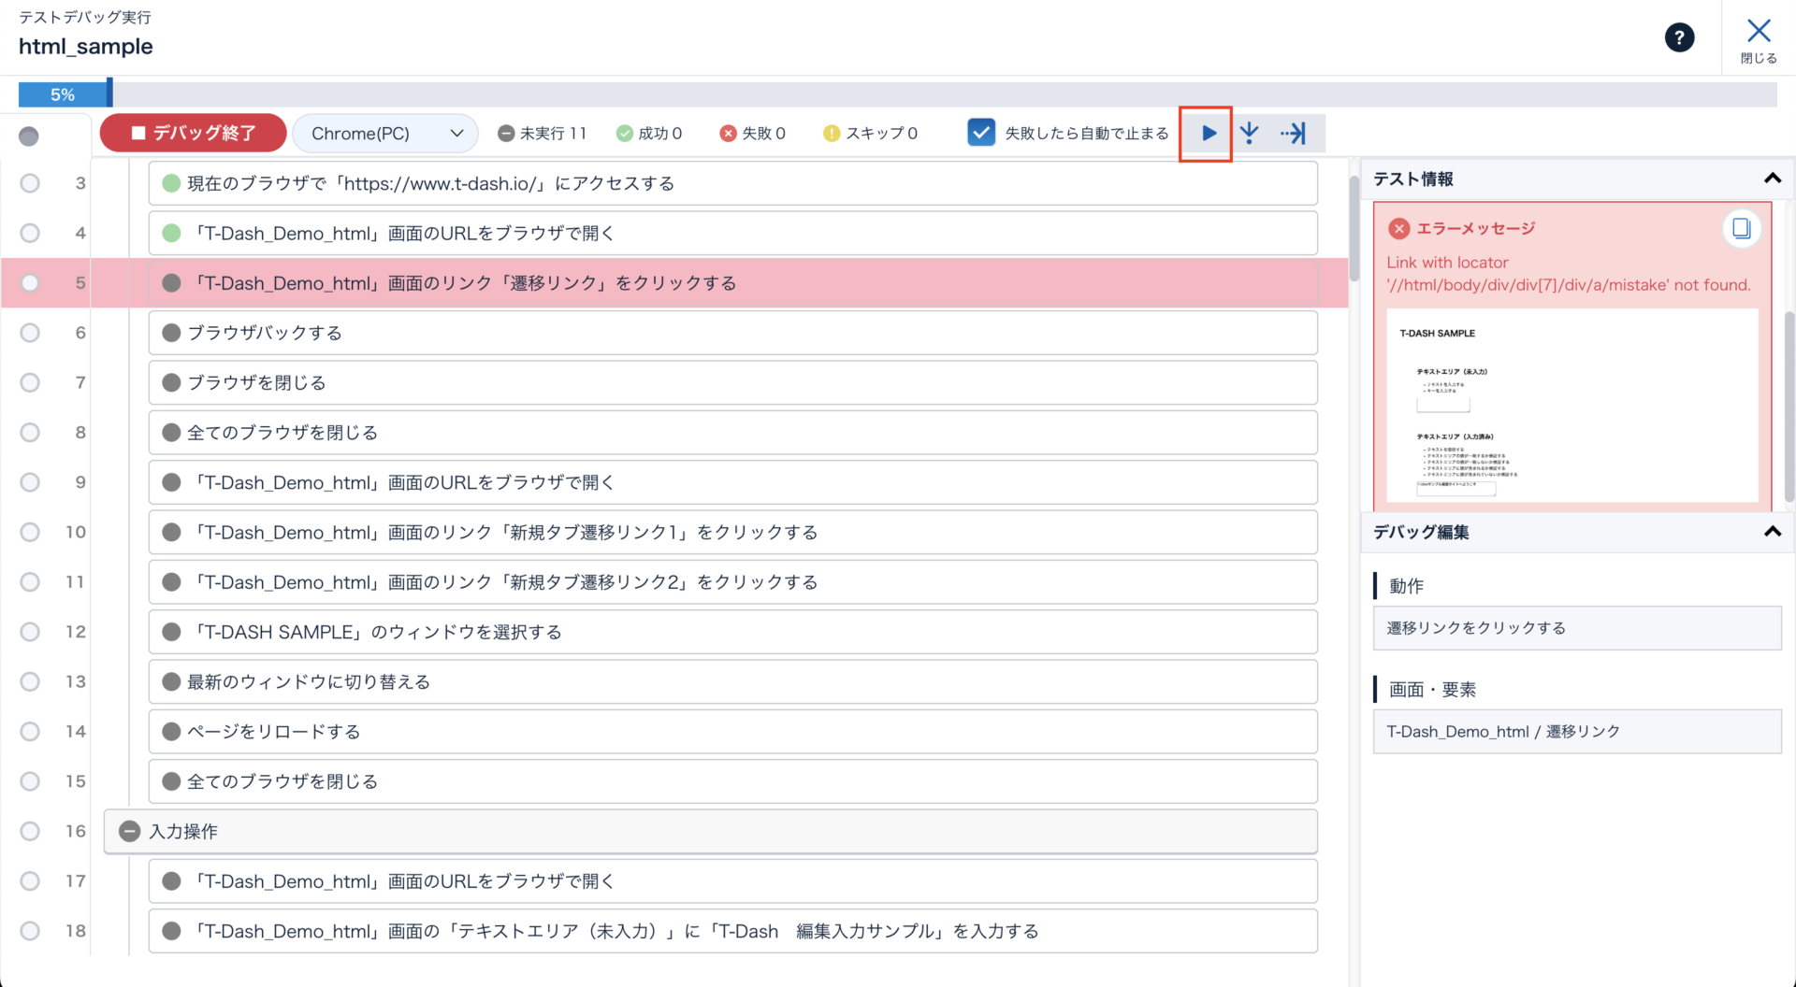Click the red error icon in the error message
This screenshot has width=1796, height=987.
point(1398,229)
